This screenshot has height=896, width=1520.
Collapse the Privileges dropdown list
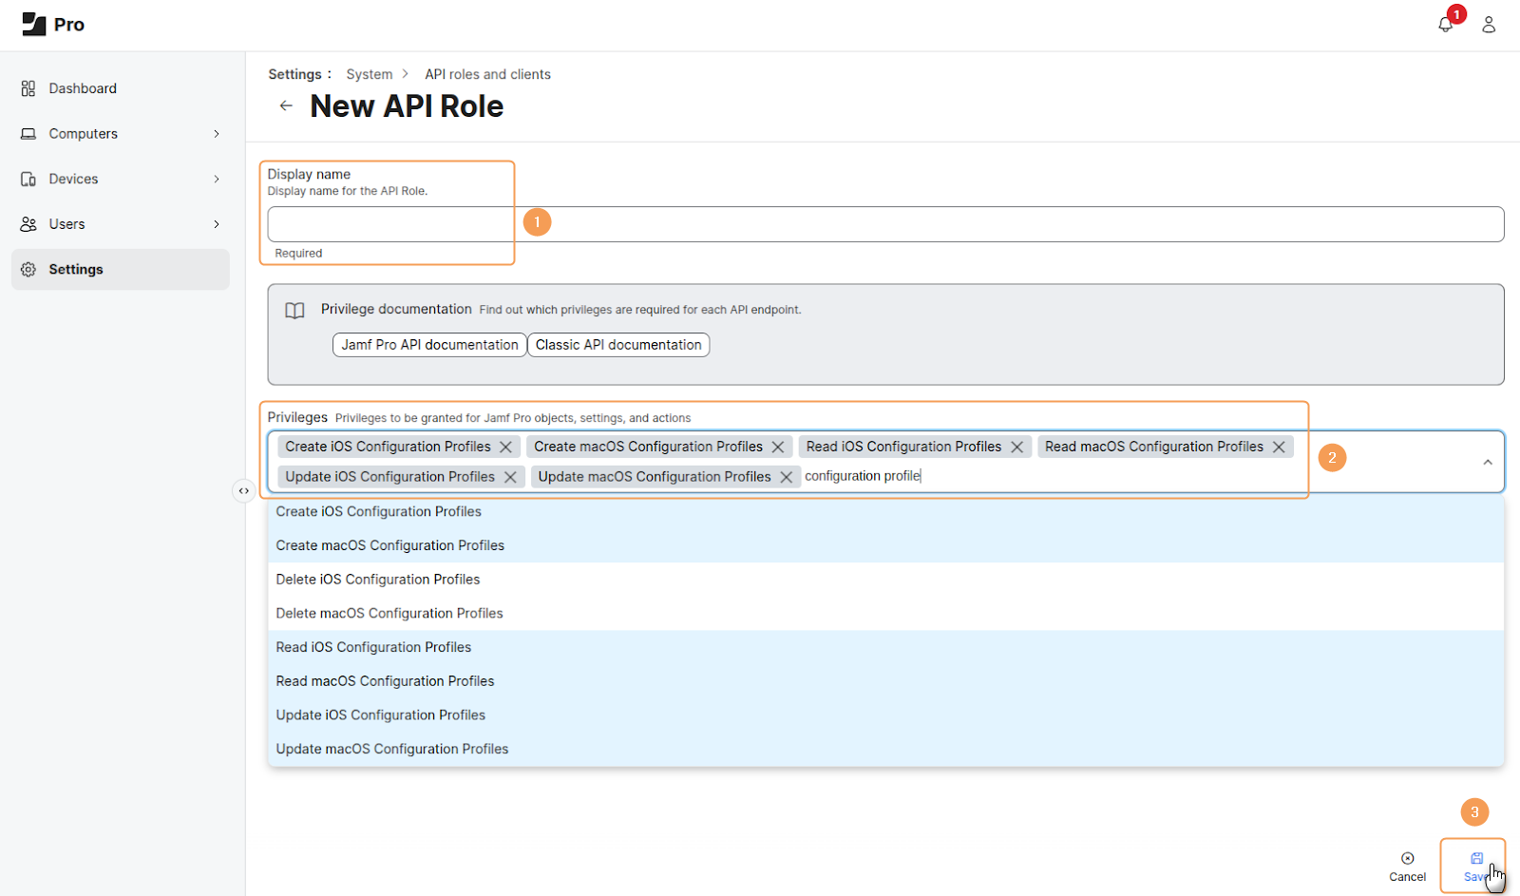[1487, 462]
